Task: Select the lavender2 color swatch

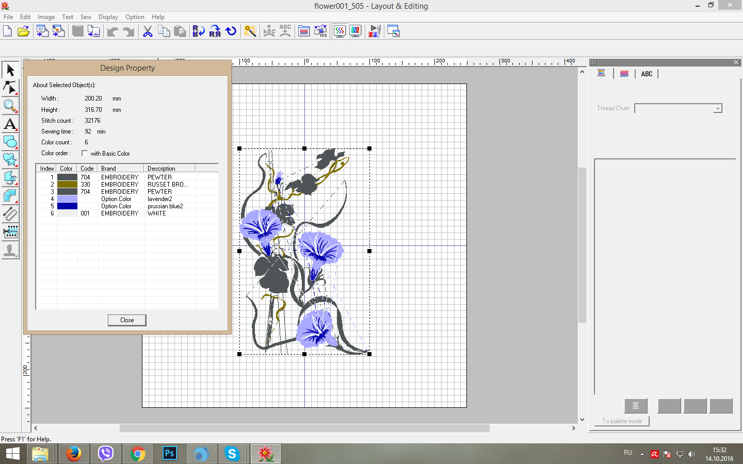Action: (x=67, y=199)
